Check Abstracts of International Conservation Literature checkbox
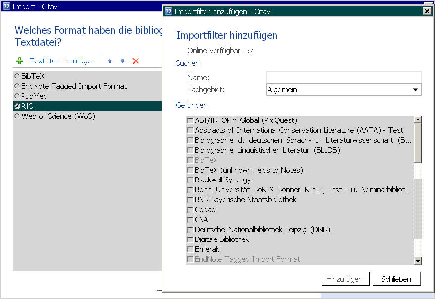Screen dimensions: 435x299 pyautogui.click(x=190, y=130)
